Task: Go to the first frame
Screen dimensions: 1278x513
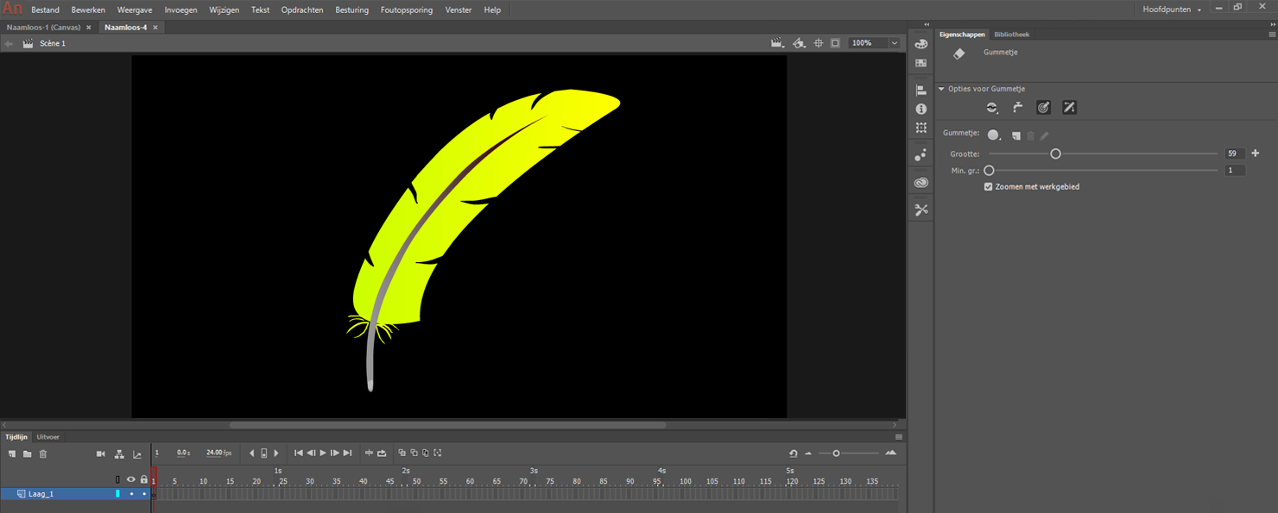Action: click(x=299, y=453)
